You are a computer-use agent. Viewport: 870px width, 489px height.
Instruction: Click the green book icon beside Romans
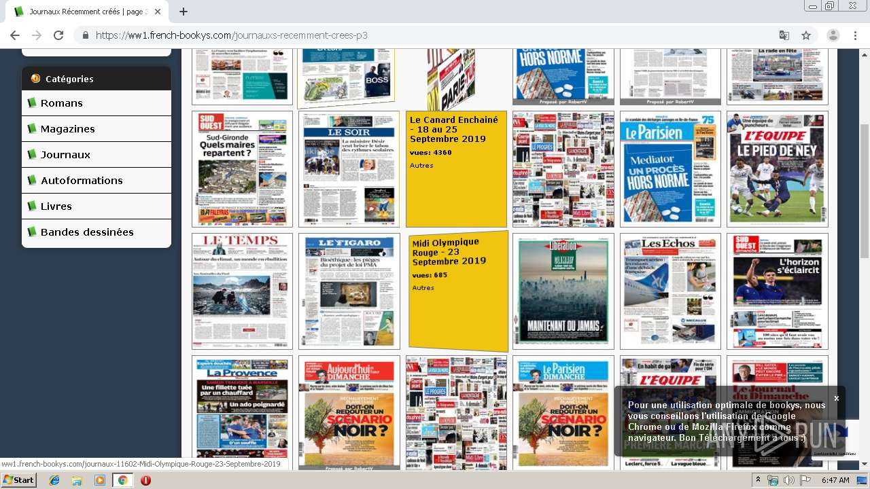click(x=31, y=103)
